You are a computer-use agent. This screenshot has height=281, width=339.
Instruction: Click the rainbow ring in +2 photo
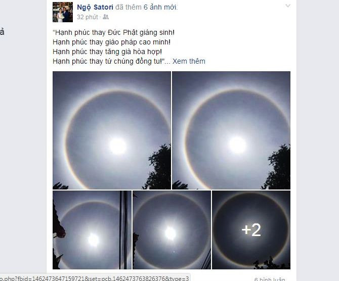pyautogui.click(x=252, y=195)
